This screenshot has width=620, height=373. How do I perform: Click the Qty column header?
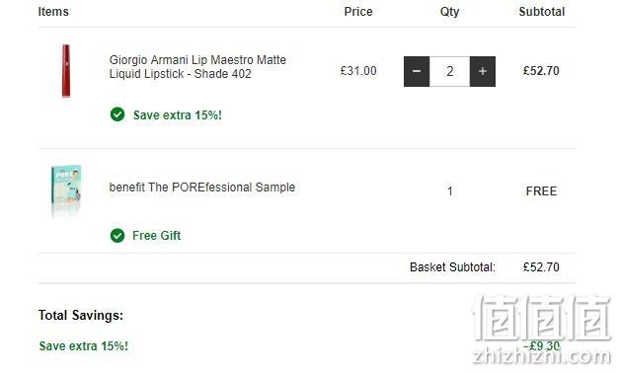pyautogui.click(x=450, y=12)
